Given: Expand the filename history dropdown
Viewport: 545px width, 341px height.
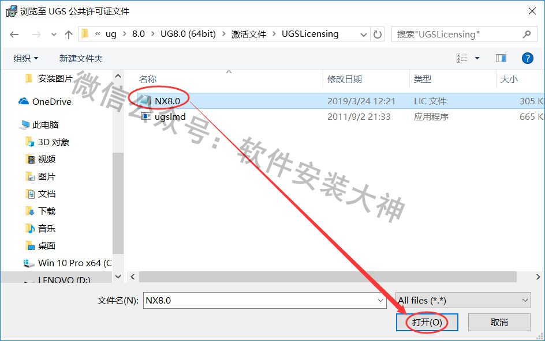Looking at the screenshot, I should click(380, 301).
